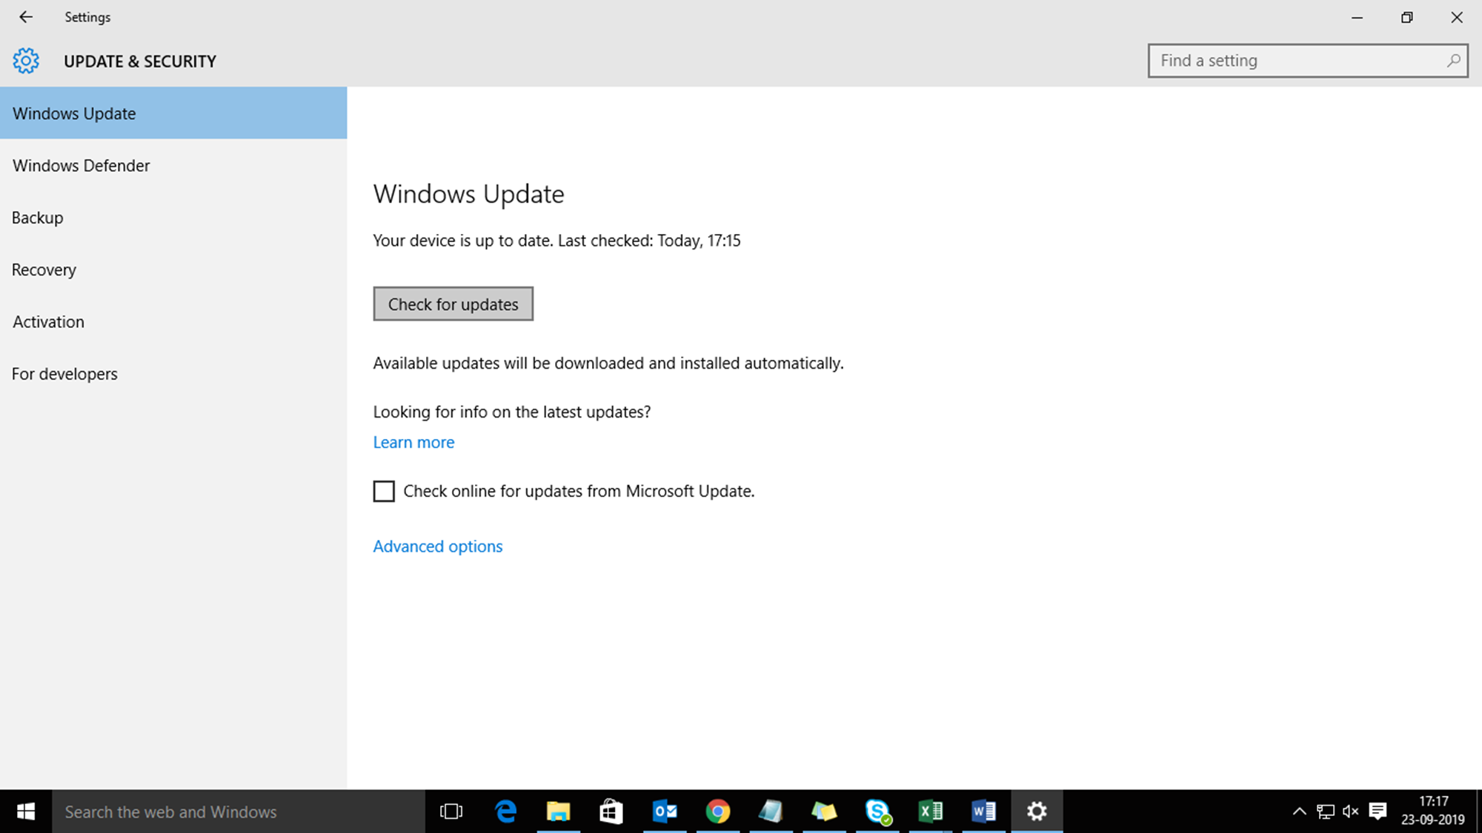Enable Check online for Microsoft Update
The image size is (1482, 833).
[385, 490]
